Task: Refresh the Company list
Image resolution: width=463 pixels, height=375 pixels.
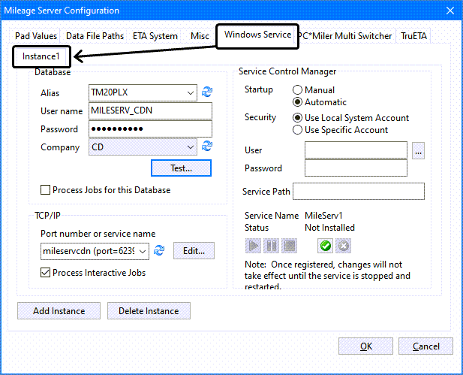Action: tap(207, 147)
